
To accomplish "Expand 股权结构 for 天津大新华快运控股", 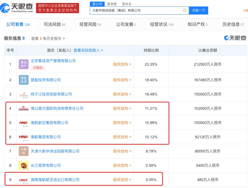I will pos(122,151).
